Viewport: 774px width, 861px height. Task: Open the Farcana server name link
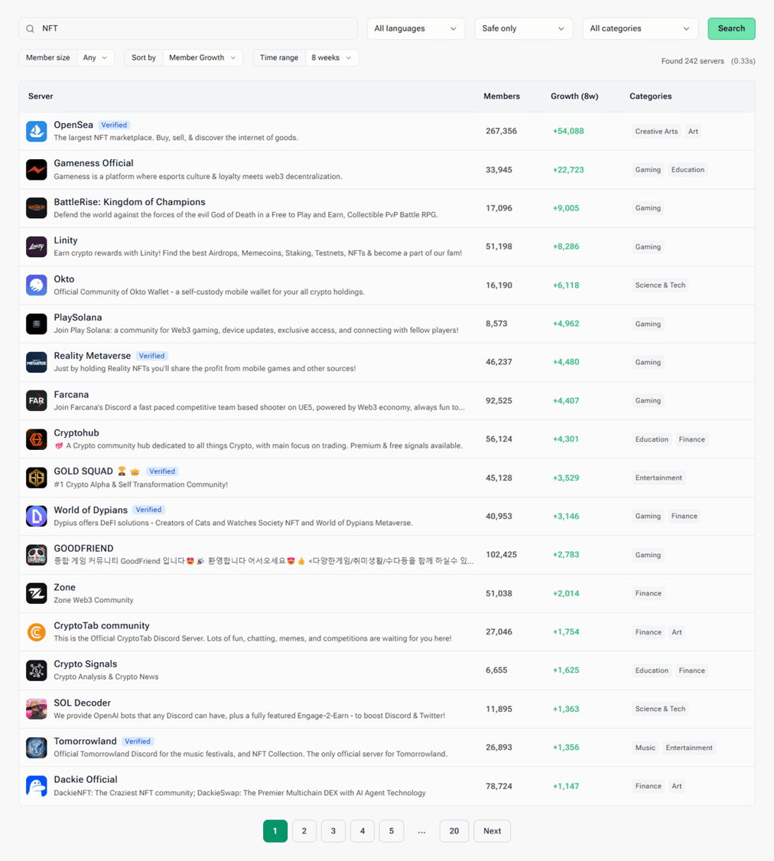point(71,394)
